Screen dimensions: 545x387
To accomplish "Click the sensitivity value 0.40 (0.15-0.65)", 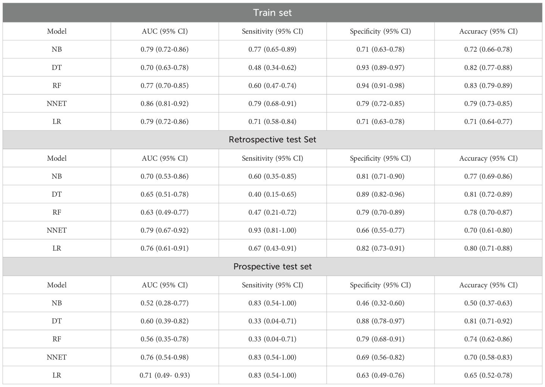I will click(272, 194).
